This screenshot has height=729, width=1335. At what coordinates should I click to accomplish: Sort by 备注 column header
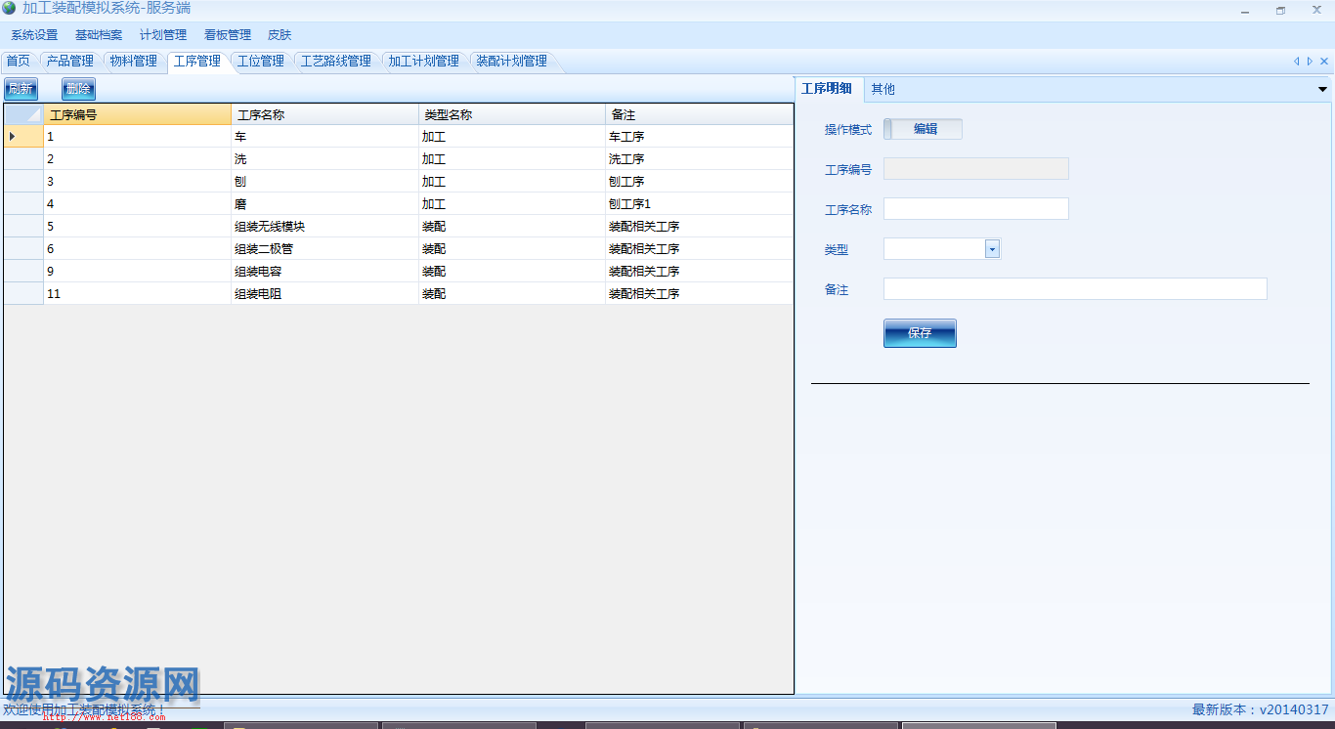(700, 114)
